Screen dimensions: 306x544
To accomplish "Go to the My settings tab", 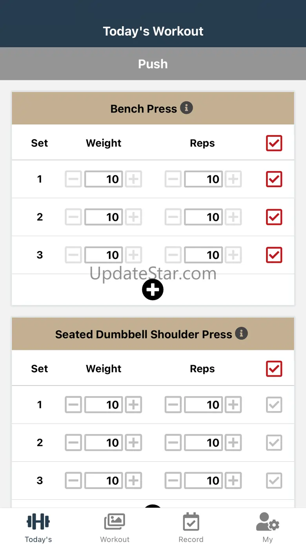I will point(268,528).
